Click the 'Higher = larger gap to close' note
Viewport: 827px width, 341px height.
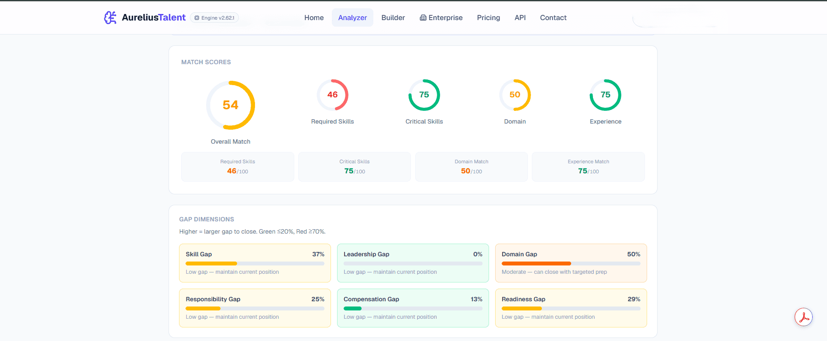click(252, 231)
